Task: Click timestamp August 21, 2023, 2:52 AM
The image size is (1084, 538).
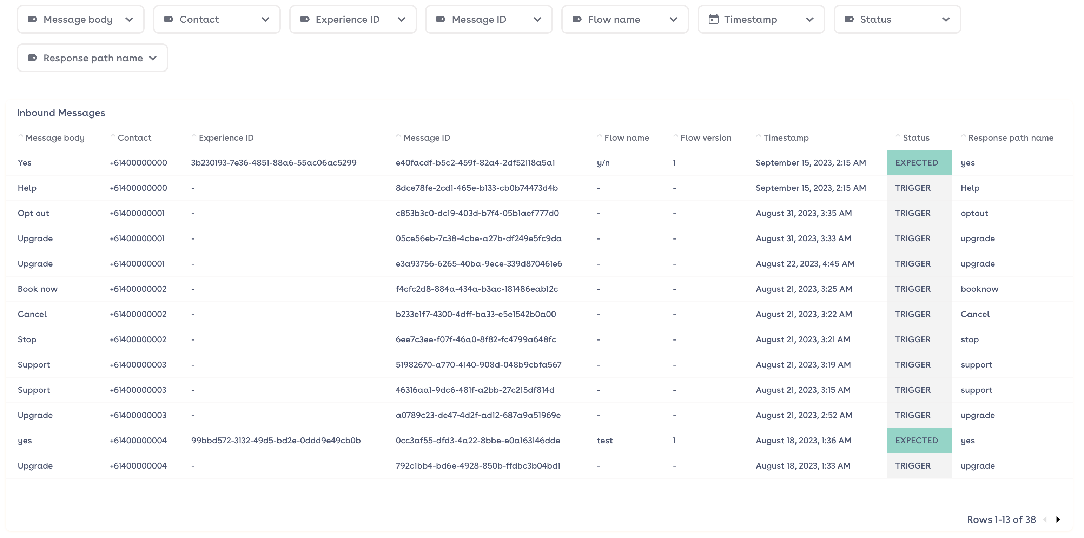Action: tap(804, 415)
